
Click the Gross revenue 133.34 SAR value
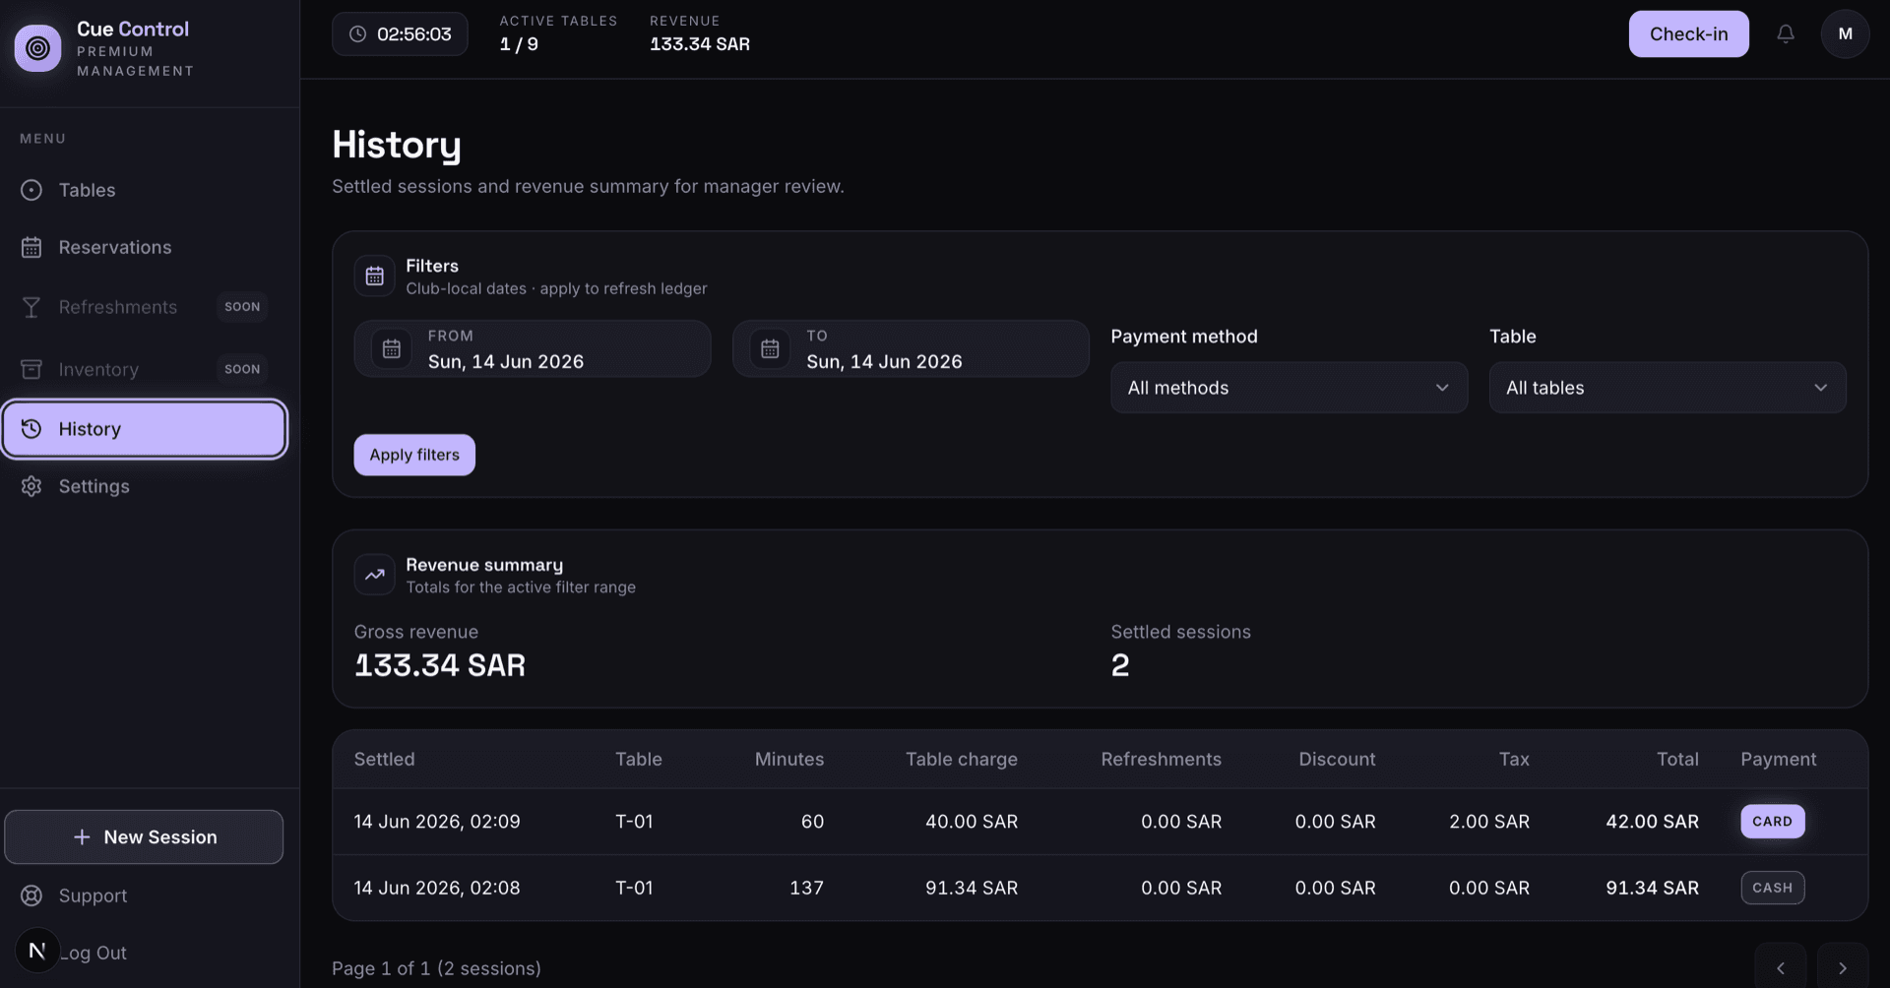click(x=440, y=666)
